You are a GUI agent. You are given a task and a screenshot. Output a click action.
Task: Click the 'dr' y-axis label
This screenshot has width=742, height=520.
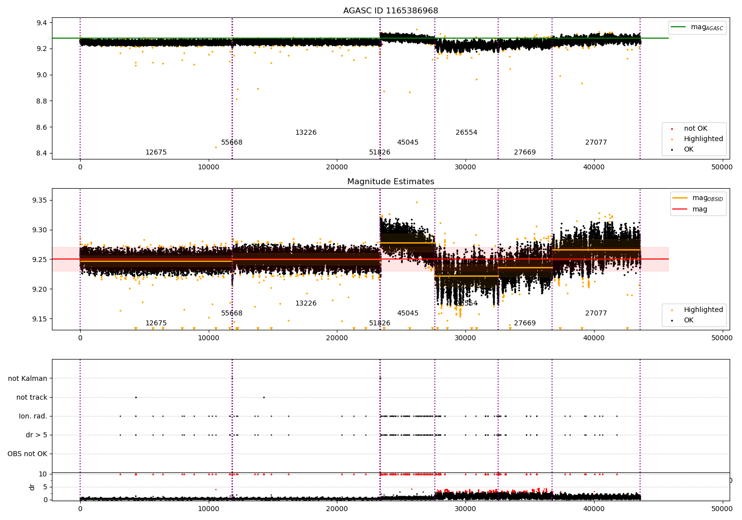(x=32, y=487)
